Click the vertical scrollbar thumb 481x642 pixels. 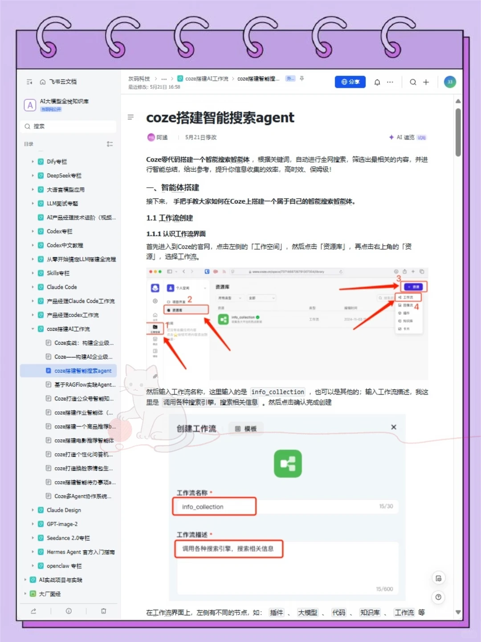(x=458, y=132)
